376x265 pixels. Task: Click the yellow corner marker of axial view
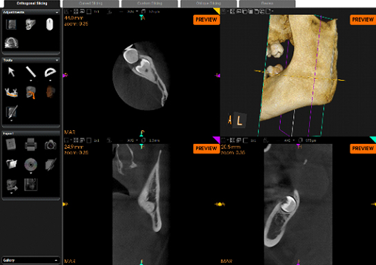217,10
